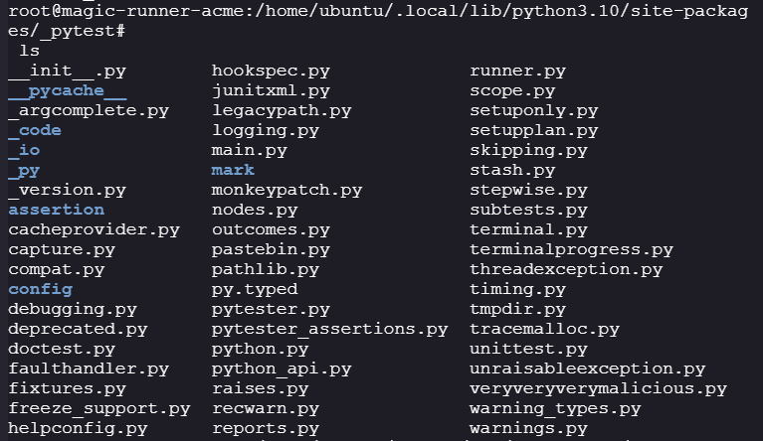Click the _py directory entry
Viewport: 763px width, 441px height.
point(24,170)
